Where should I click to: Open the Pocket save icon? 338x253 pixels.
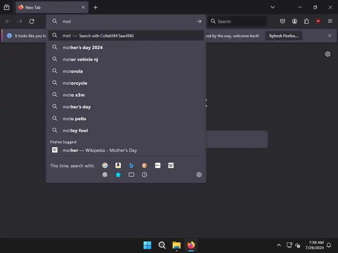pyautogui.click(x=283, y=21)
